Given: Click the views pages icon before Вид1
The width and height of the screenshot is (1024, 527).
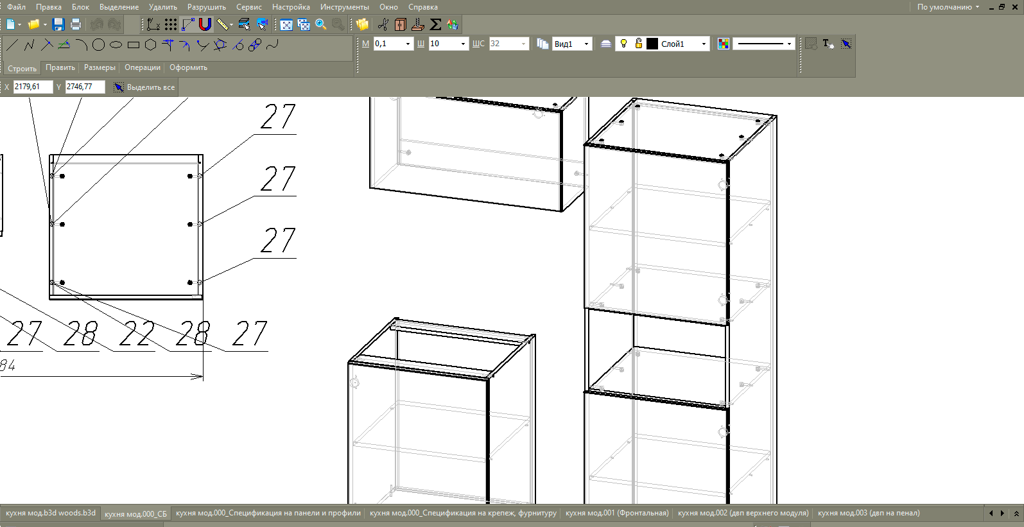Looking at the screenshot, I should click(x=542, y=44).
